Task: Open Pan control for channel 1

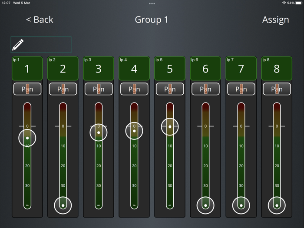Action: 27,89
